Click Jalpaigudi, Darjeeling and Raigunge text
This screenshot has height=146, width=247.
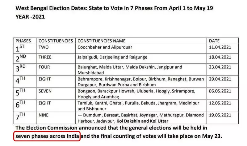coord(112,57)
